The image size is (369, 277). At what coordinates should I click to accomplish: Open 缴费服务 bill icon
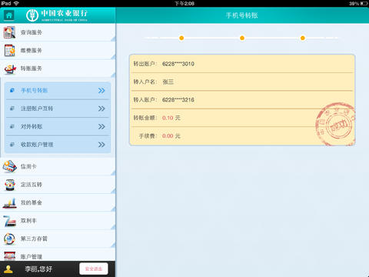(x=10, y=50)
